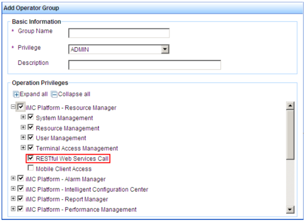Uncheck Intelligent Configuration Center checkbox

(21, 189)
